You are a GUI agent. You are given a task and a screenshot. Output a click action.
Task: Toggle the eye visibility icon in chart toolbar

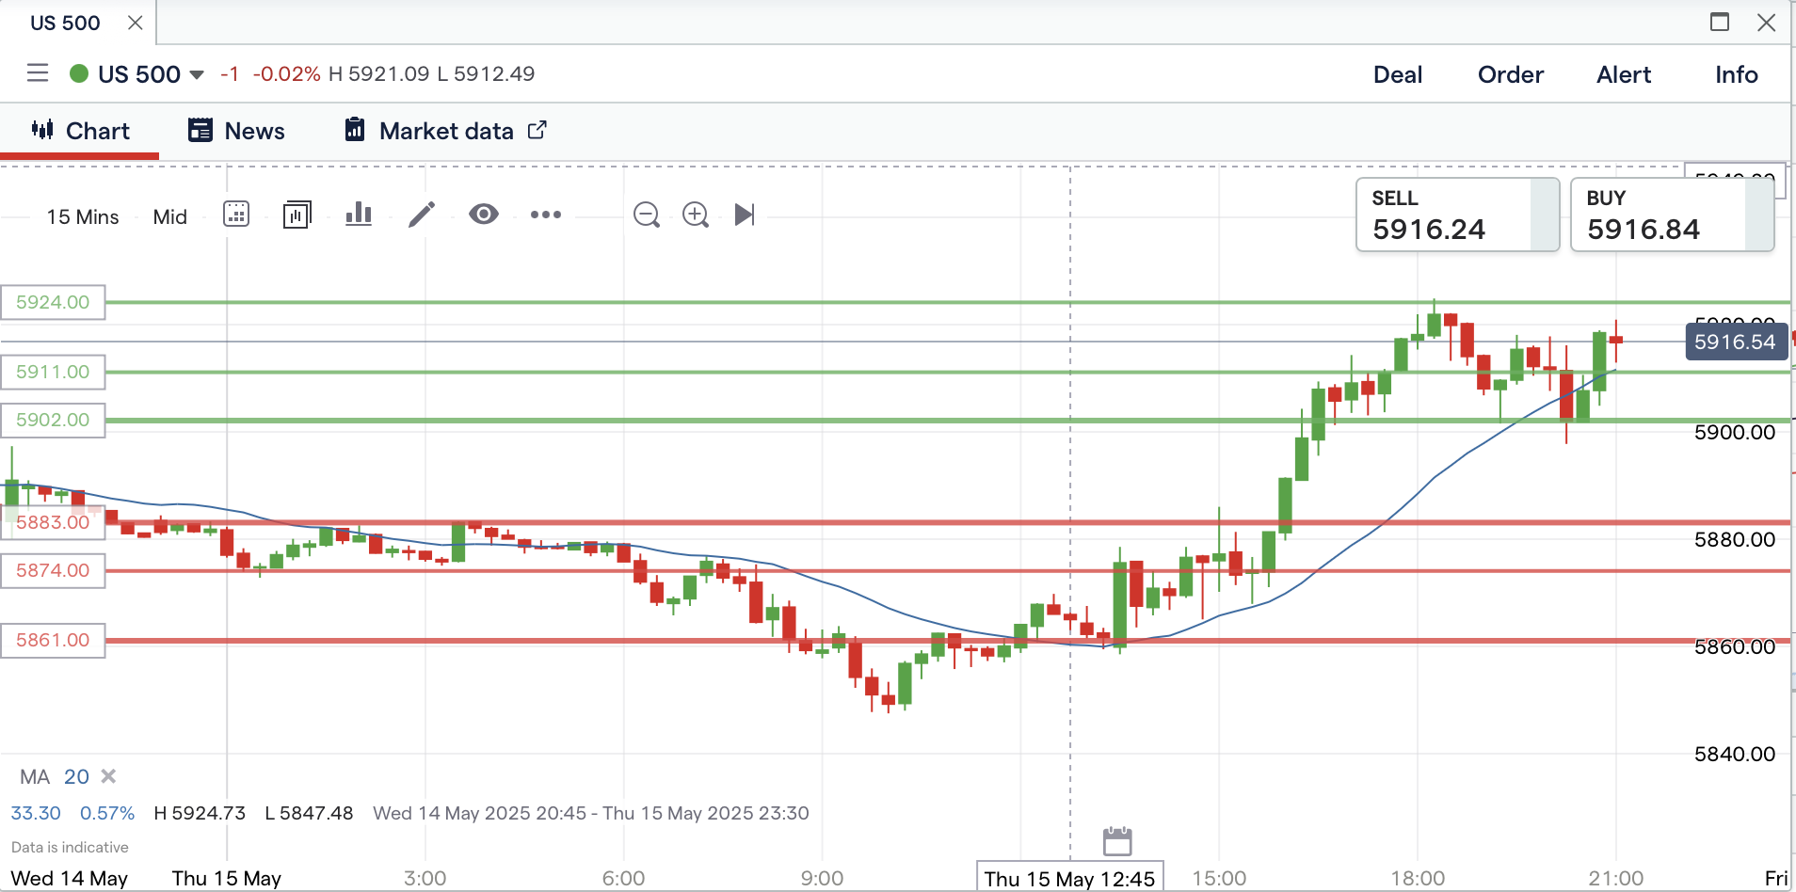pyautogui.click(x=484, y=215)
